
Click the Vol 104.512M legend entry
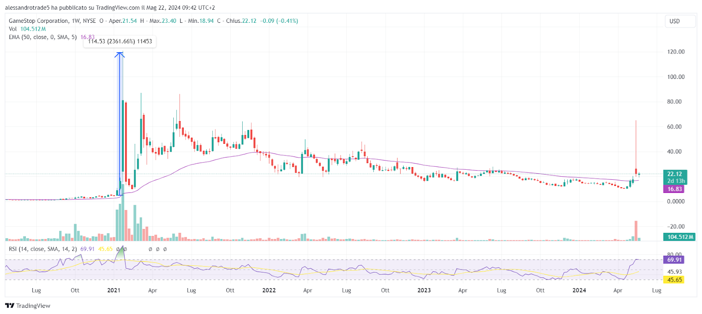tap(27, 29)
